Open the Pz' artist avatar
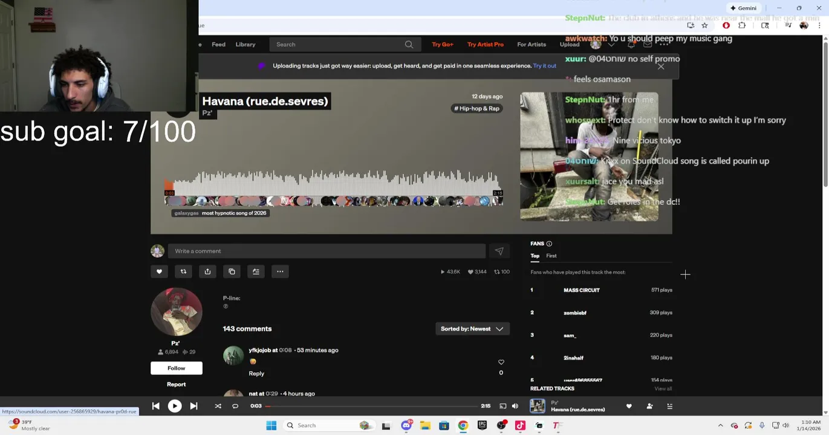The width and height of the screenshot is (829, 435). point(176,312)
